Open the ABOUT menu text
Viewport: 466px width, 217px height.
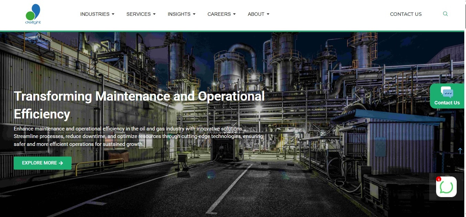[x=256, y=14]
